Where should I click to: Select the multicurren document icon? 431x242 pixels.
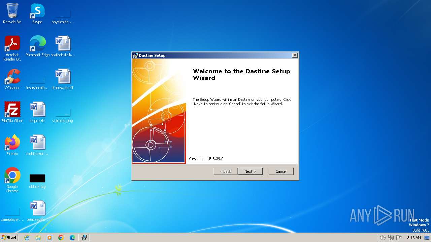point(37,145)
